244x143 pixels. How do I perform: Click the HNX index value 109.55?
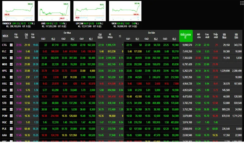point(49,24)
